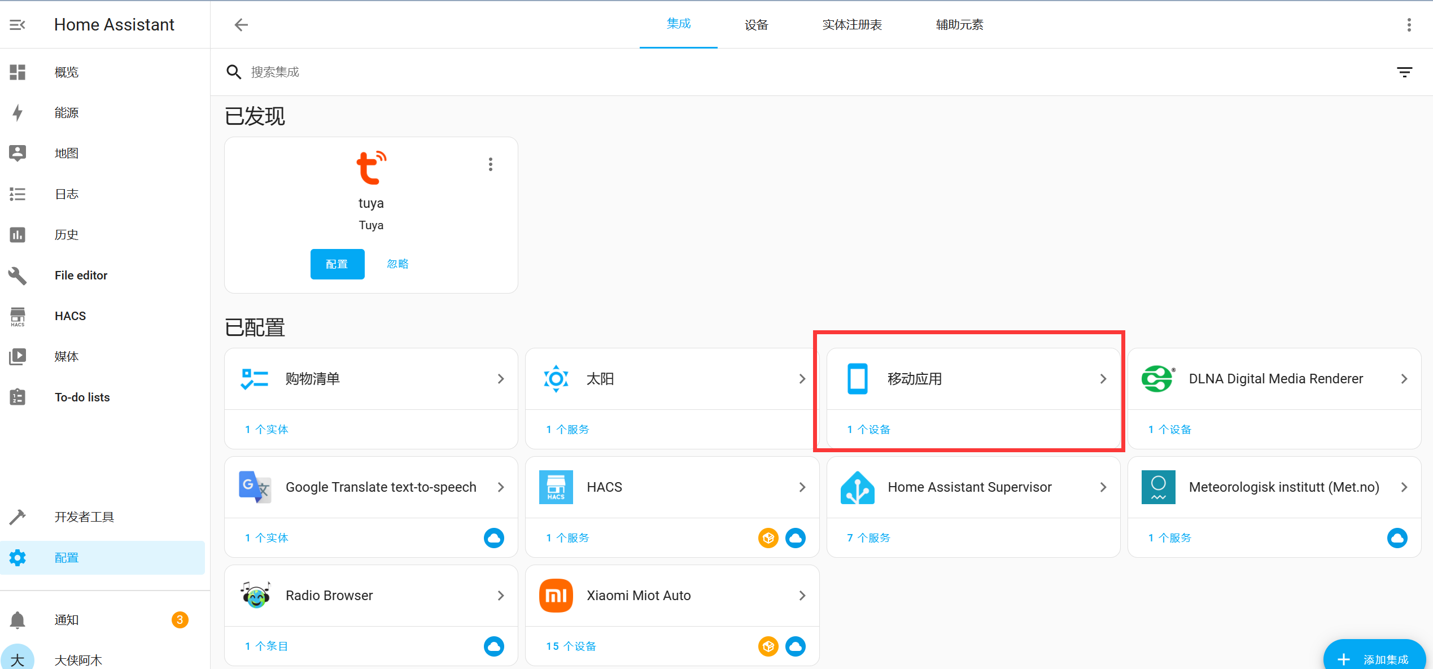Image resolution: width=1433 pixels, height=669 pixels.
Task: Click the DLNA logo icon
Action: (1157, 379)
